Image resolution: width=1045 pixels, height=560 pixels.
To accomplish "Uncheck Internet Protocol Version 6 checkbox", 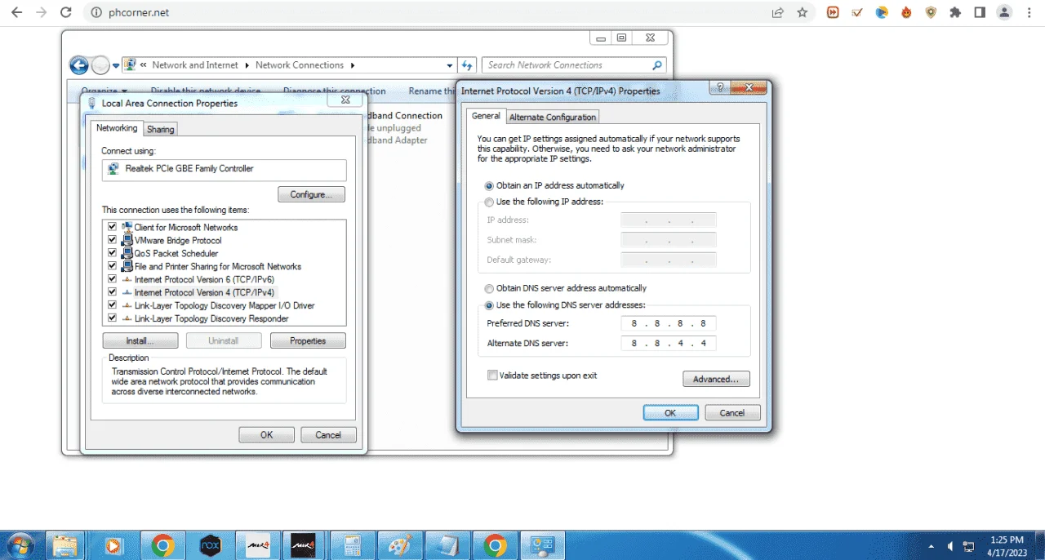I will pos(112,279).
